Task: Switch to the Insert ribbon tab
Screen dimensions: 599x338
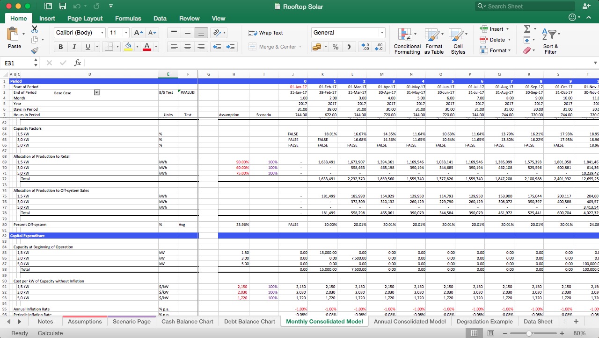Action: [x=47, y=18]
